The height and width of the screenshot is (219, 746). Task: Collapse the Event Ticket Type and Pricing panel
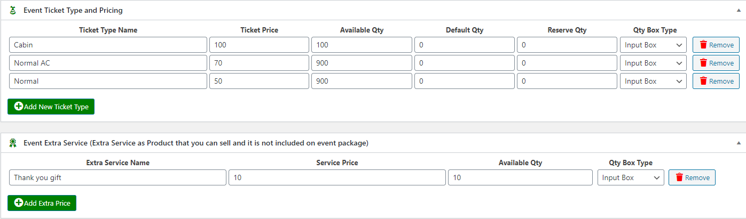739,10
